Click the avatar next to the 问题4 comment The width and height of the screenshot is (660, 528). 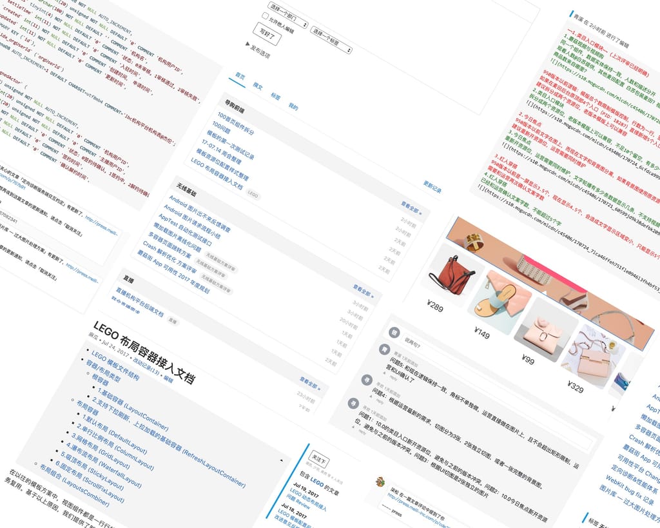(x=367, y=380)
